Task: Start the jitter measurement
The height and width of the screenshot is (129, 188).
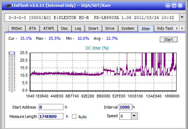Action: click(x=168, y=39)
